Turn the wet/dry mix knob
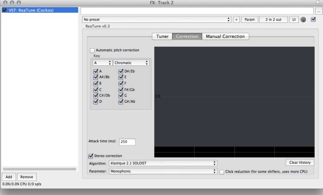 pyautogui.click(x=303, y=20)
